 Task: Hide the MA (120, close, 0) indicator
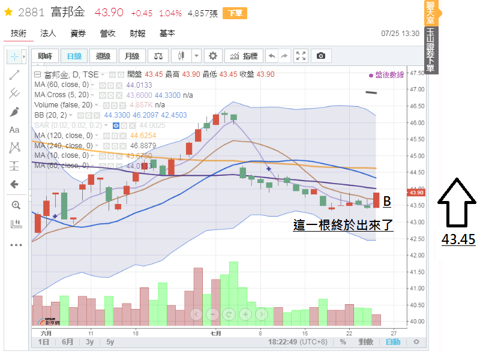point(107,136)
